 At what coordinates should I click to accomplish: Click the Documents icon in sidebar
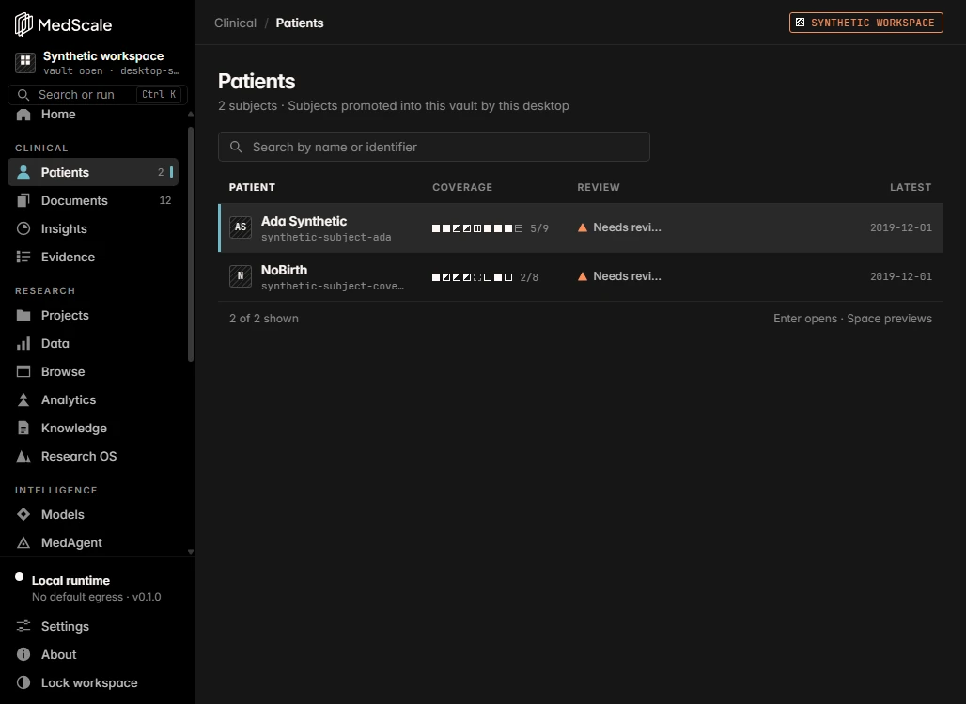pos(23,200)
